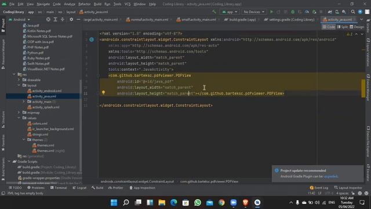371x209 pixels.
Task: Jump to previous highlighted error arrow
Action: 357,34
